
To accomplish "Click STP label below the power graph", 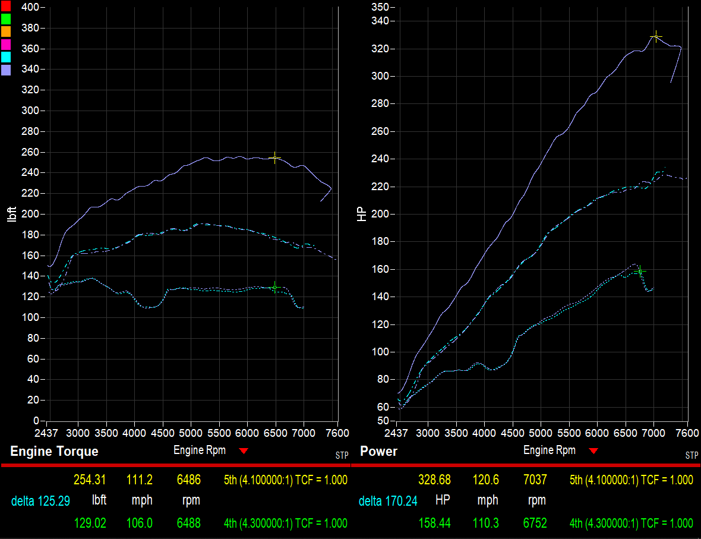I will pos(691,456).
